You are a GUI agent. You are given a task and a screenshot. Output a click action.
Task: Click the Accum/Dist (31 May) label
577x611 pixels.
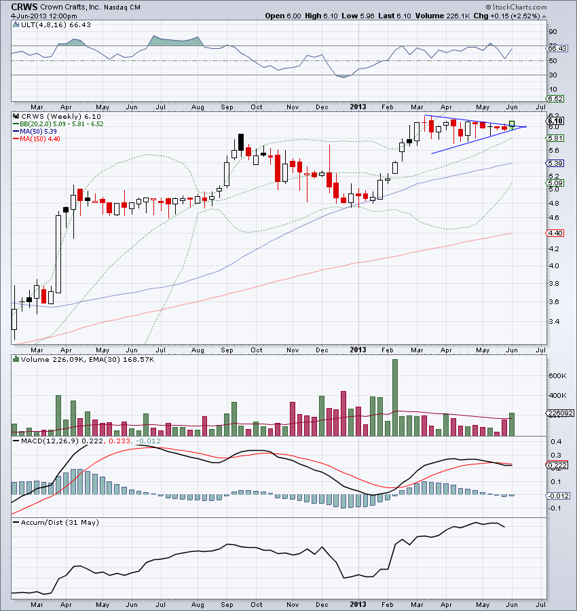pyautogui.click(x=60, y=523)
